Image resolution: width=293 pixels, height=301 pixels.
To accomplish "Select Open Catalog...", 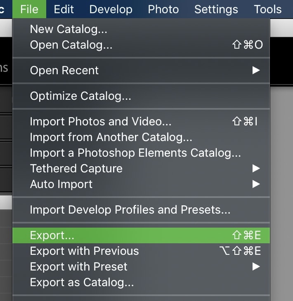I will 141,45.
